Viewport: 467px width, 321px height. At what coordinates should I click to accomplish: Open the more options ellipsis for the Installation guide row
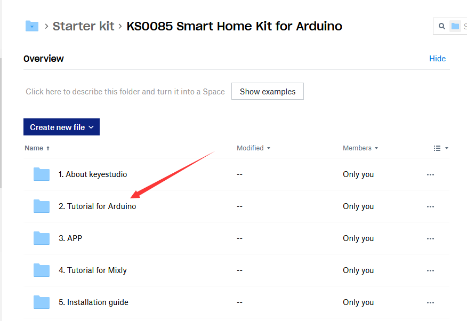click(x=430, y=302)
